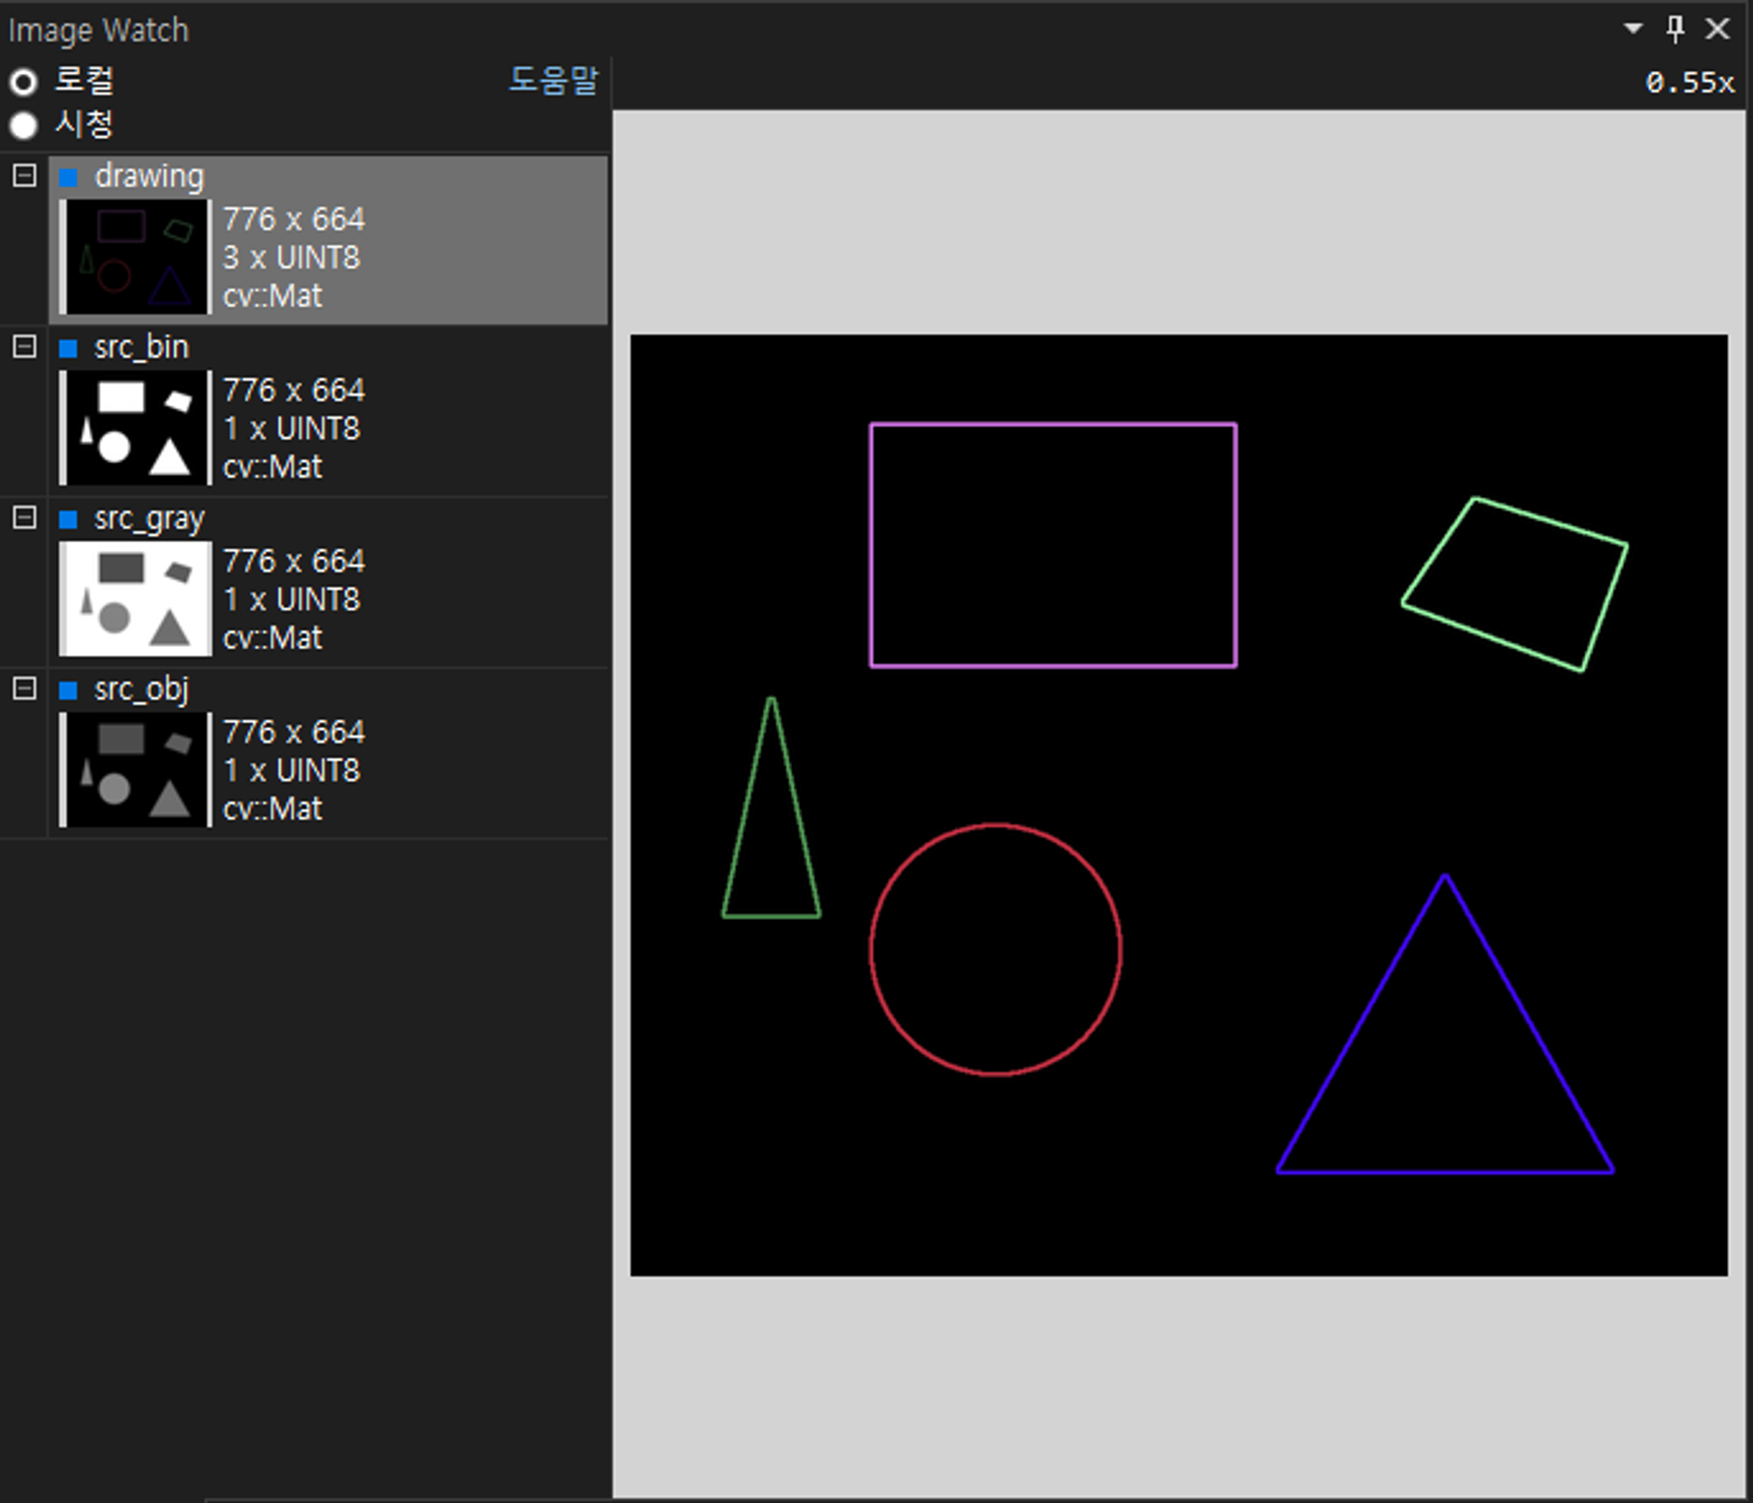The height and width of the screenshot is (1503, 1753).
Task: Select the src_bin thumbnail preview
Action: click(x=136, y=427)
